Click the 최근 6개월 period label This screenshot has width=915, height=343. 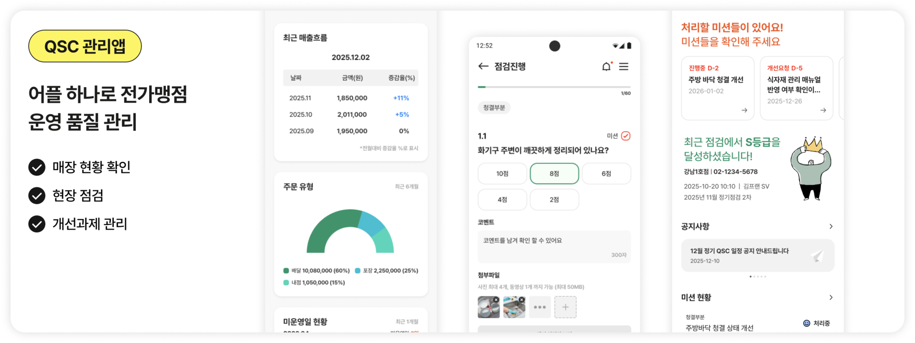(407, 187)
